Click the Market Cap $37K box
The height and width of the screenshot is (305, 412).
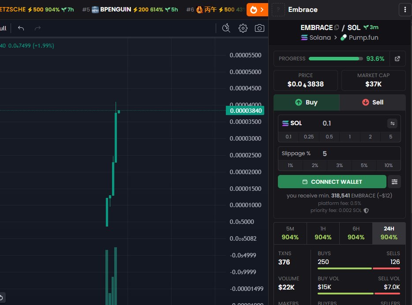373,80
